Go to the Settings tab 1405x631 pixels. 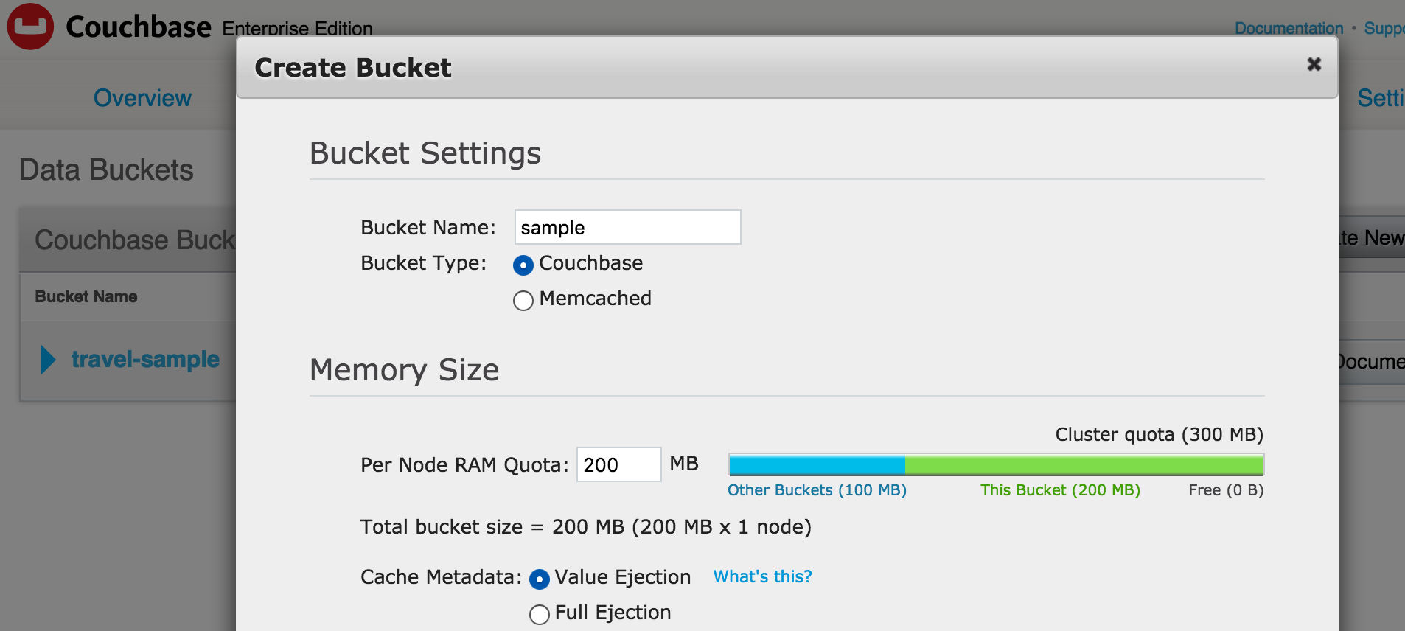click(x=1380, y=98)
